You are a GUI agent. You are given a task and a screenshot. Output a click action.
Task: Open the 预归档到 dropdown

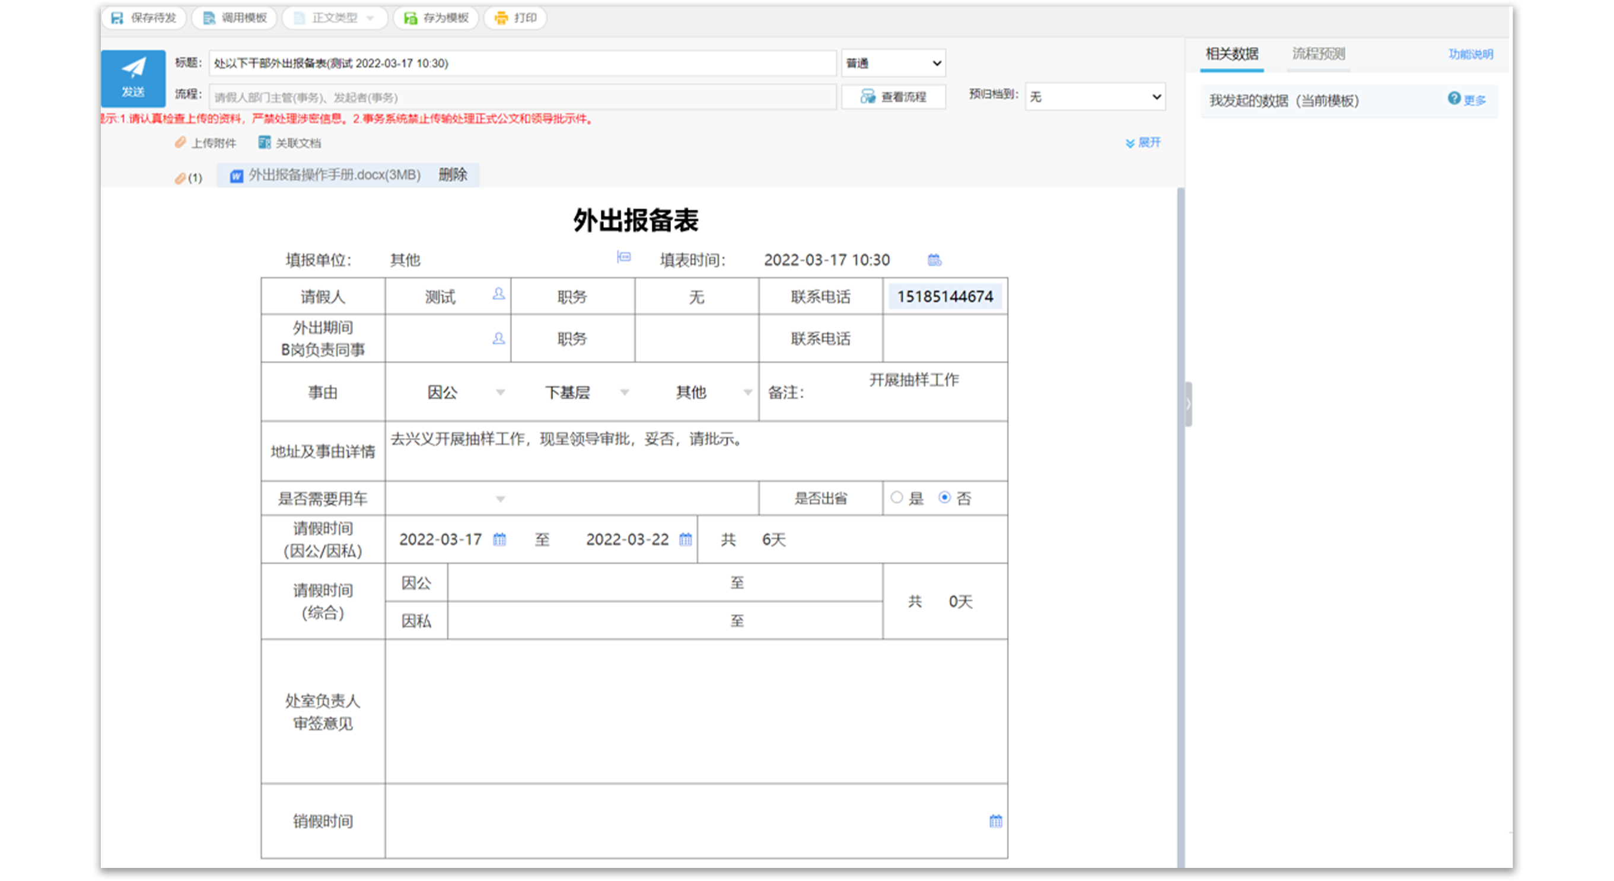(x=1095, y=97)
